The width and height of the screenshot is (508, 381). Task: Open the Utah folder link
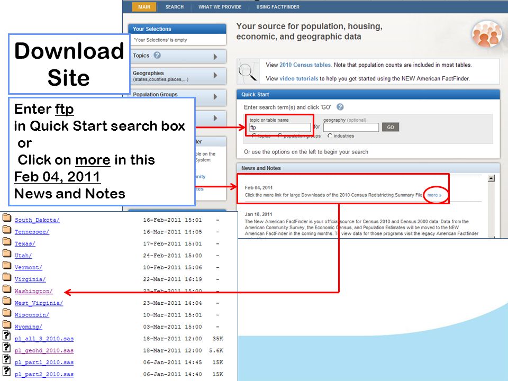[x=23, y=256]
